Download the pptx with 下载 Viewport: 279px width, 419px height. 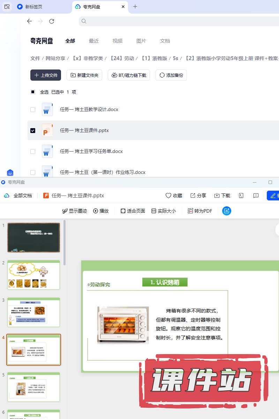tap(217, 196)
